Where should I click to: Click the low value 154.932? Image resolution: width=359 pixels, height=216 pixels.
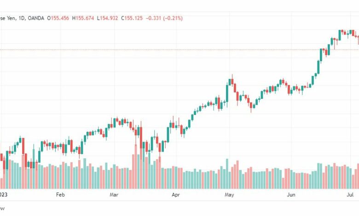coord(109,18)
